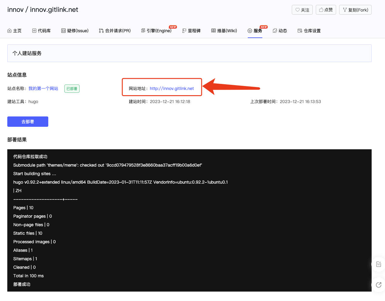Click the home icon beside 主页
Viewport: 385px width, 301px height.
pos(9,31)
